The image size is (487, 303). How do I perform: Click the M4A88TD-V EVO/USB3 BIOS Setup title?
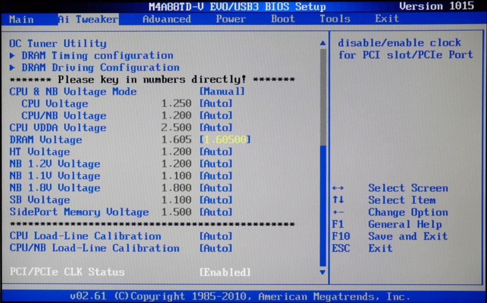[x=237, y=6]
